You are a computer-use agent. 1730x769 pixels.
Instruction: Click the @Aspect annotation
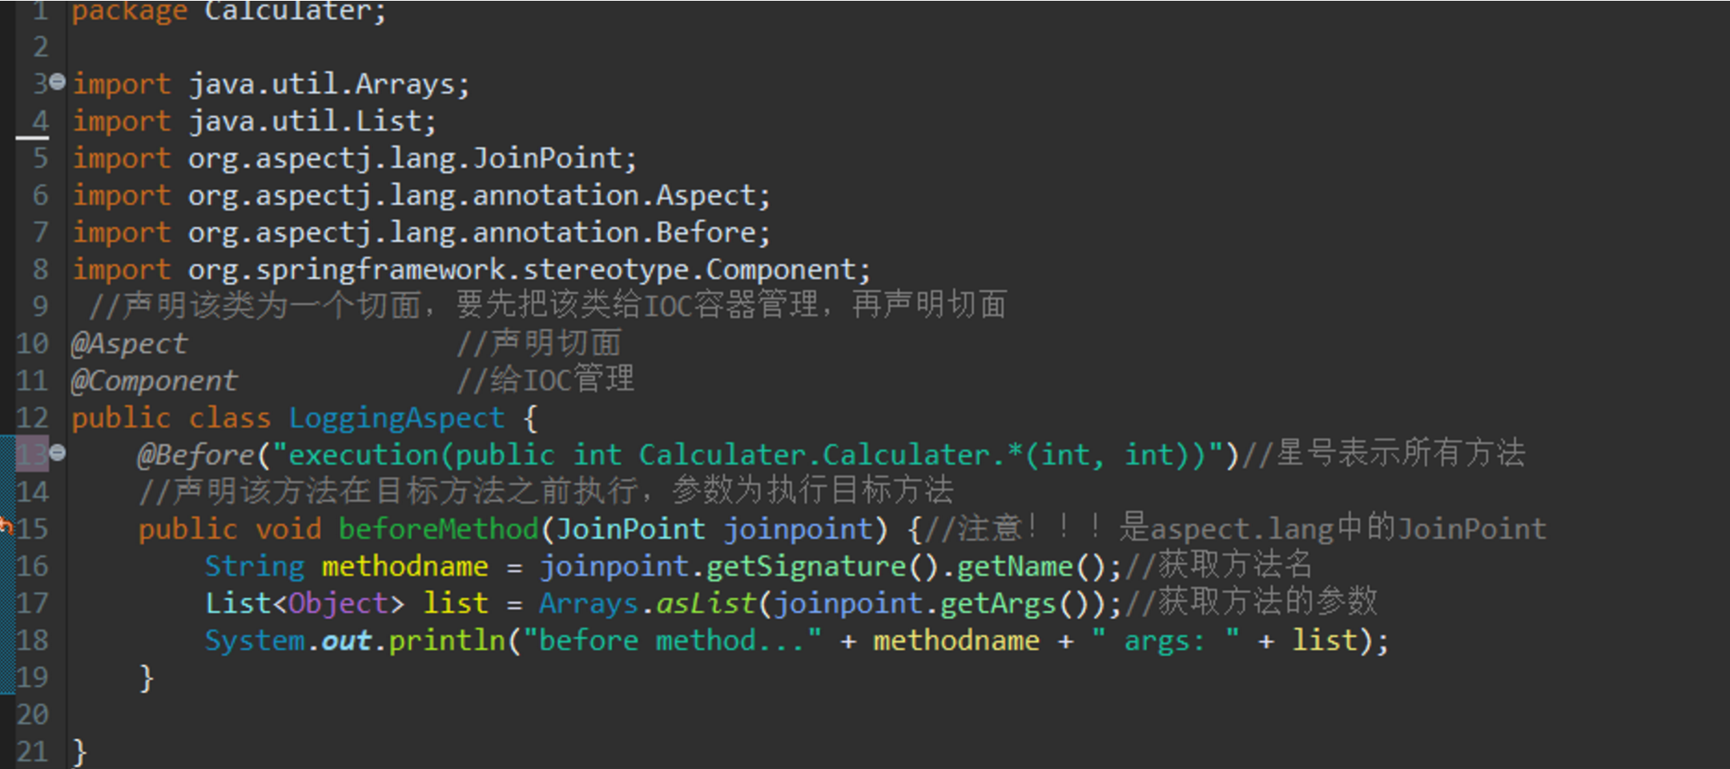point(129,343)
